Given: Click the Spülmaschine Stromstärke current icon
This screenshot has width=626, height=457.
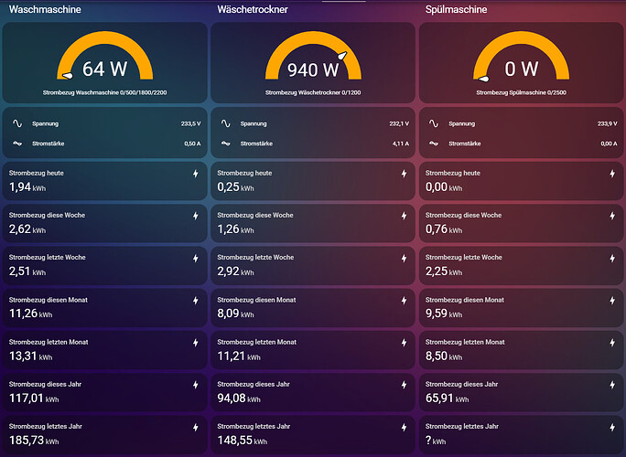Looking at the screenshot, I should tap(434, 143).
